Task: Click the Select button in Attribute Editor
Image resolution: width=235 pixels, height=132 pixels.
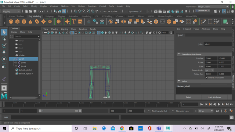Action: (x=188, y=97)
